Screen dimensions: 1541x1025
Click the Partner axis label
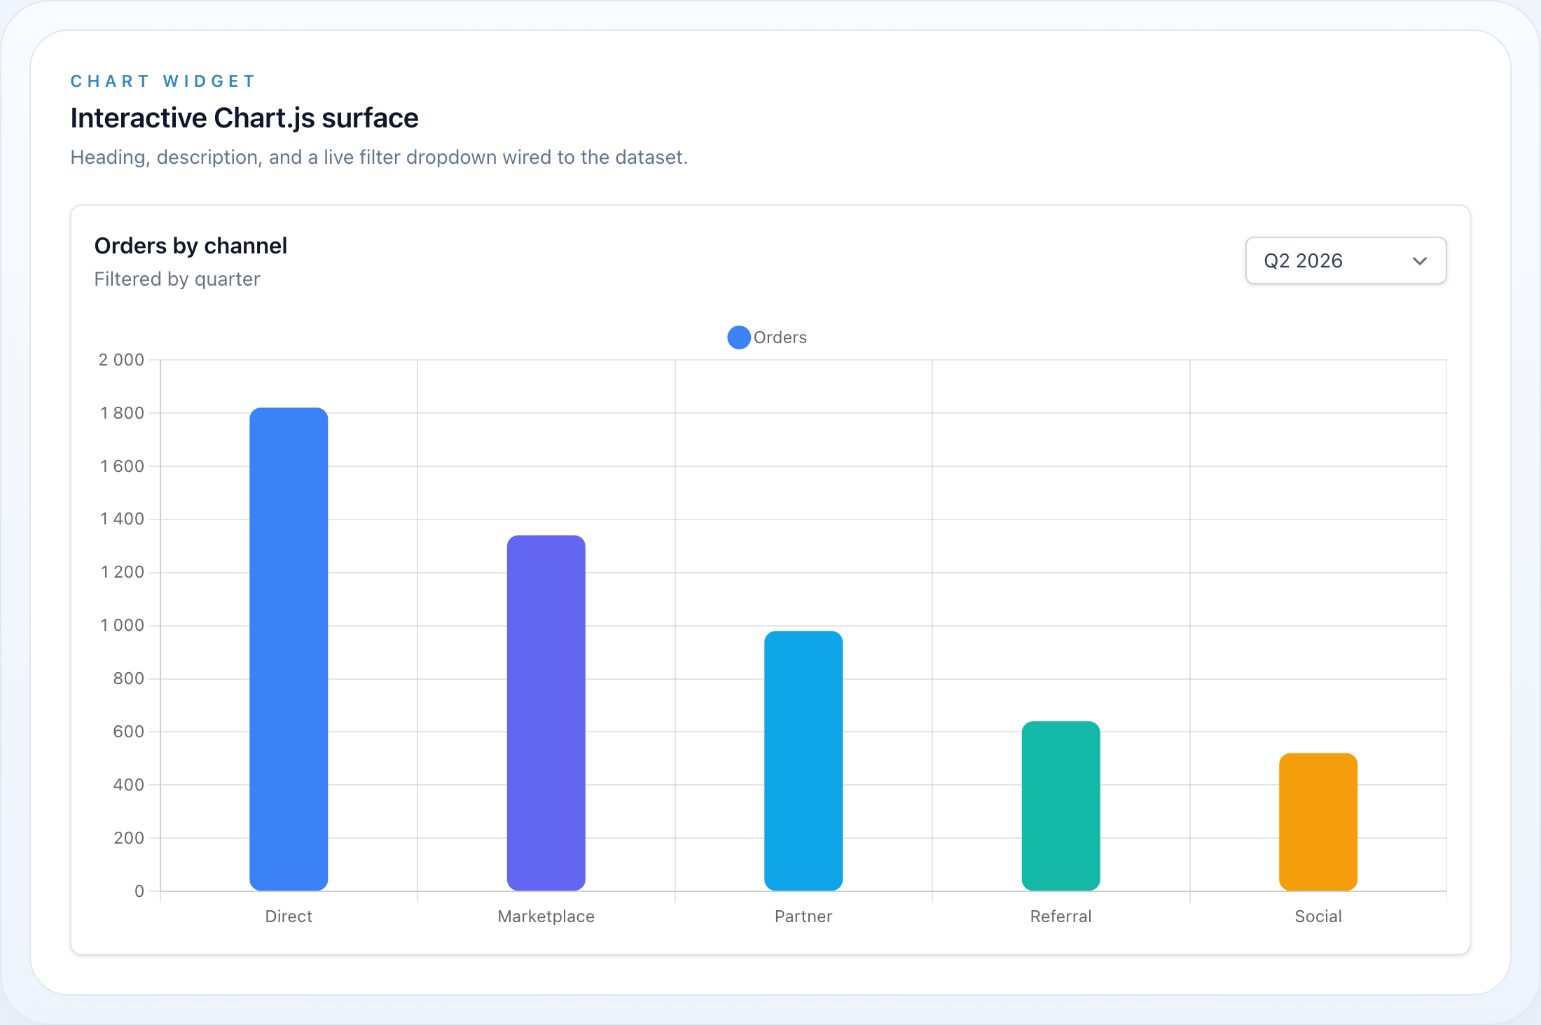pyautogui.click(x=803, y=916)
